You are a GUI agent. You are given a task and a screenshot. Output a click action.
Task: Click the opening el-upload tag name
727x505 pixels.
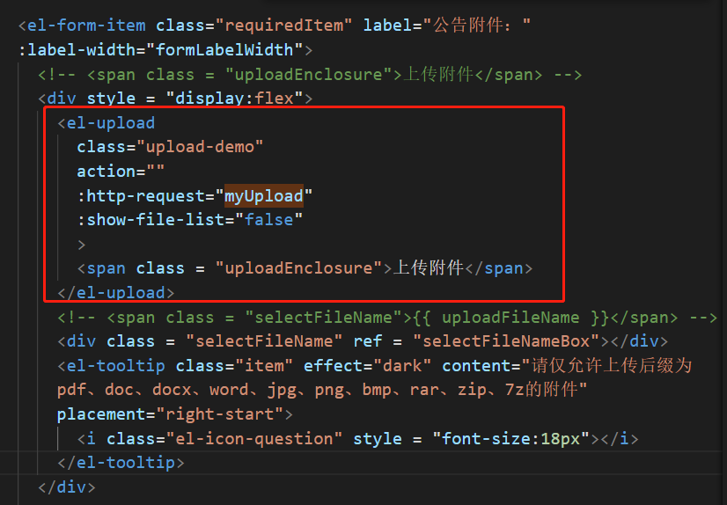click(111, 123)
